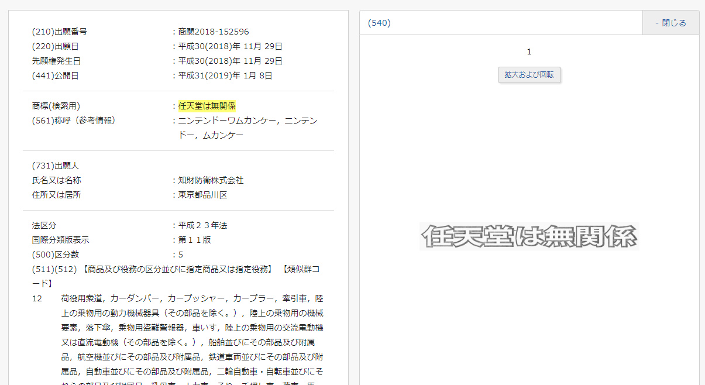Image resolution: width=705 pixels, height=385 pixels.
Task: Open the 任天堂は無関係 trademark image
Action: tap(529, 236)
